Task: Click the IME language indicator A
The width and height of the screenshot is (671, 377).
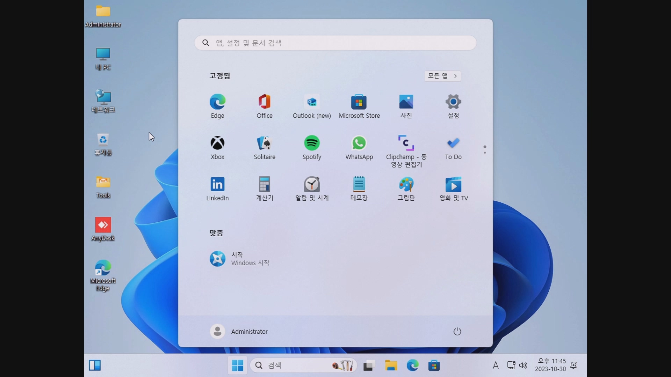Action: click(496, 365)
